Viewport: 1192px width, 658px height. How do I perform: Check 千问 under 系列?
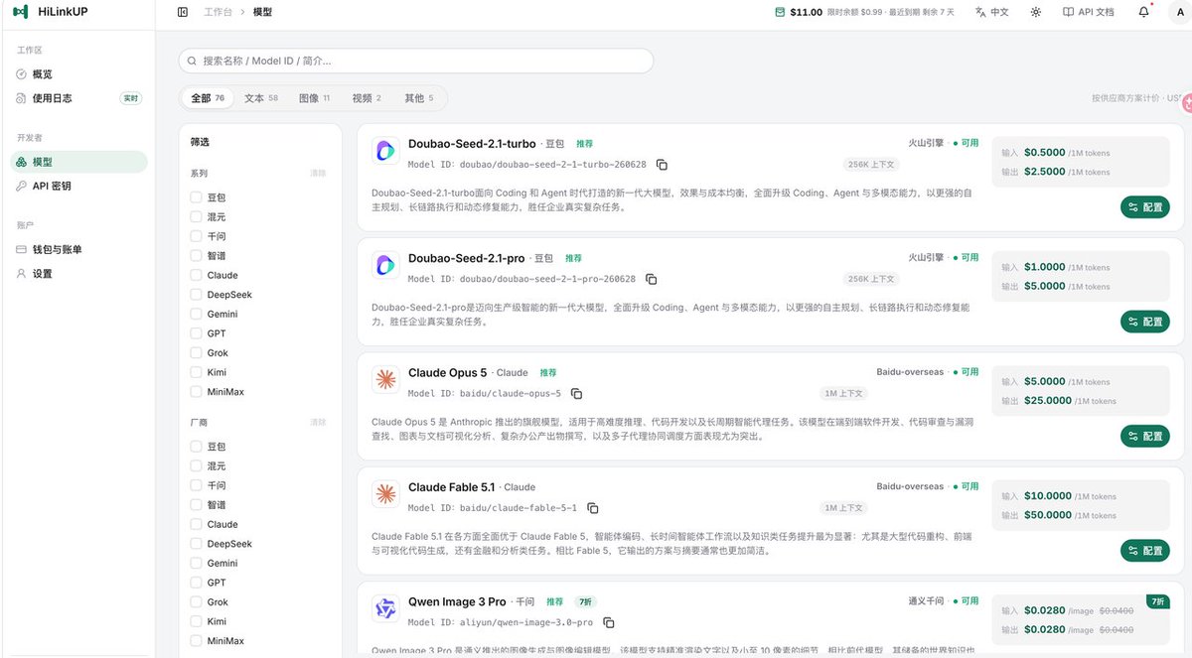(196, 236)
